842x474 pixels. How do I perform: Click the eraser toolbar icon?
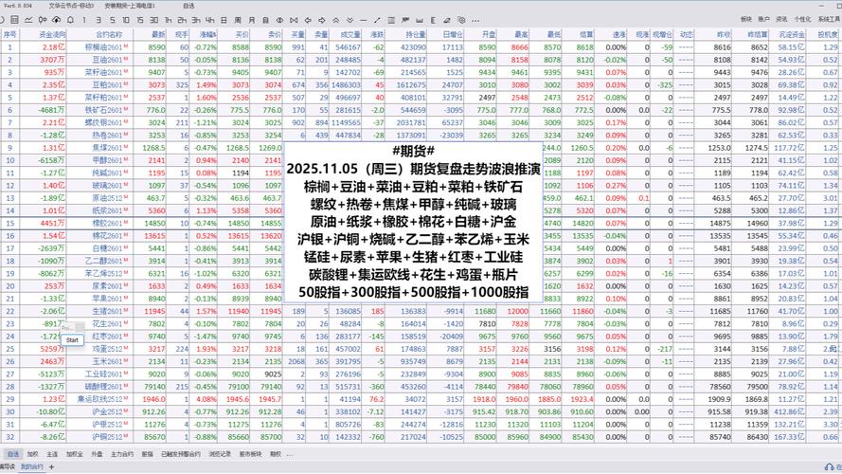(447, 20)
